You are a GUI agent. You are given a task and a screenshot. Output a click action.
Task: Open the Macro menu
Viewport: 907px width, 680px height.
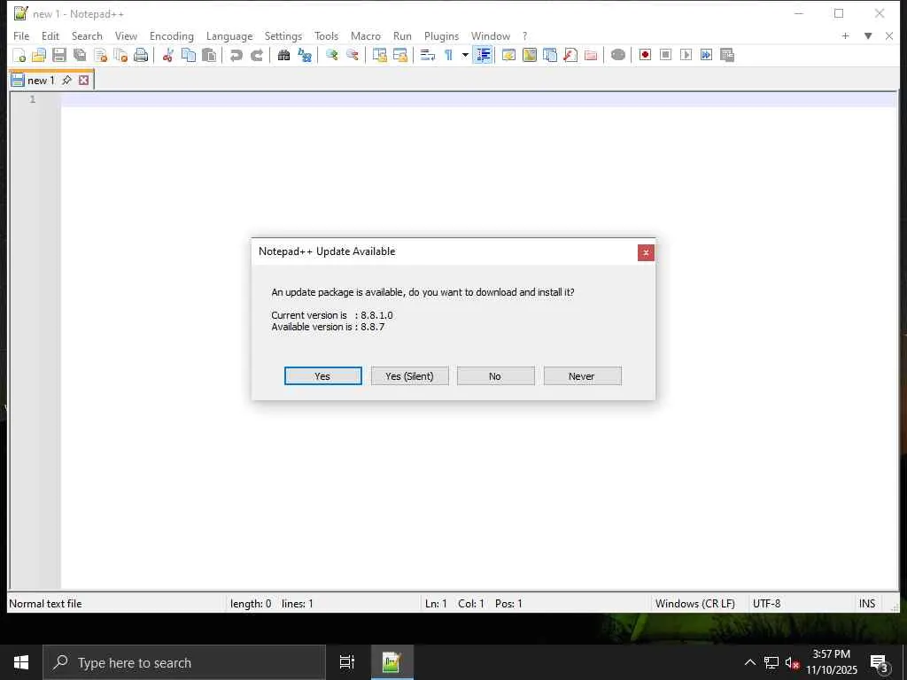pyautogui.click(x=366, y=35)
